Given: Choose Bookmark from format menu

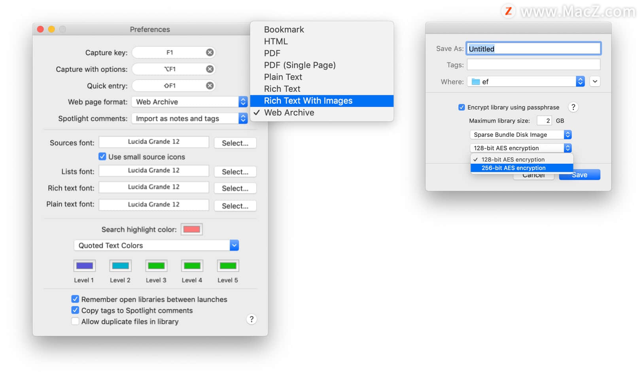Looking at the screenshot, I should [322, 29].
